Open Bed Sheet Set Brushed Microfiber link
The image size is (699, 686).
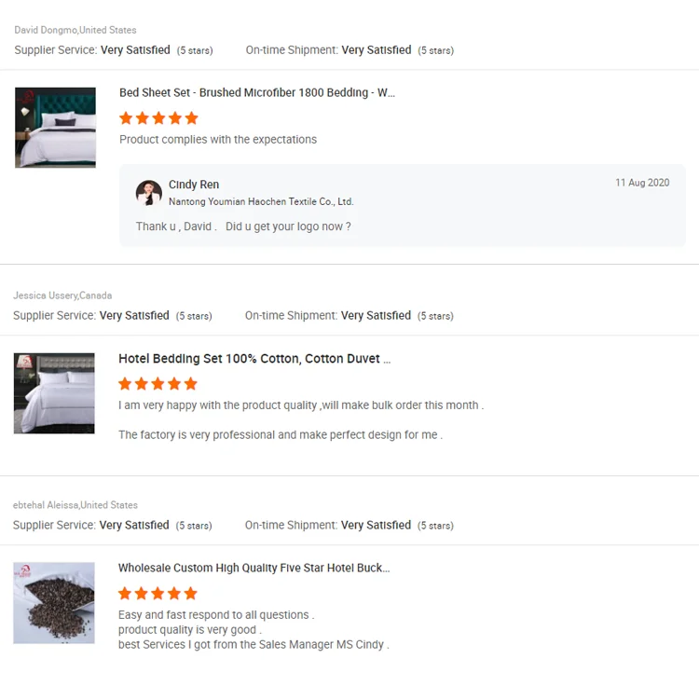point(256,93)
